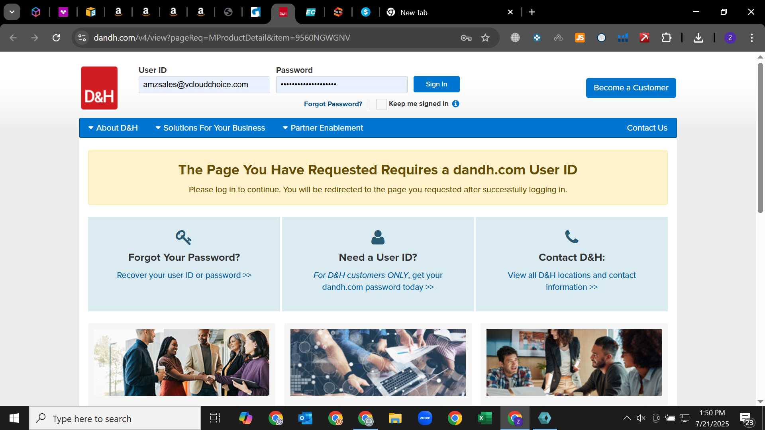This screenshot has height=430, width=765.
Task: Click the muted volume tray icon
Action: (641, 418)
